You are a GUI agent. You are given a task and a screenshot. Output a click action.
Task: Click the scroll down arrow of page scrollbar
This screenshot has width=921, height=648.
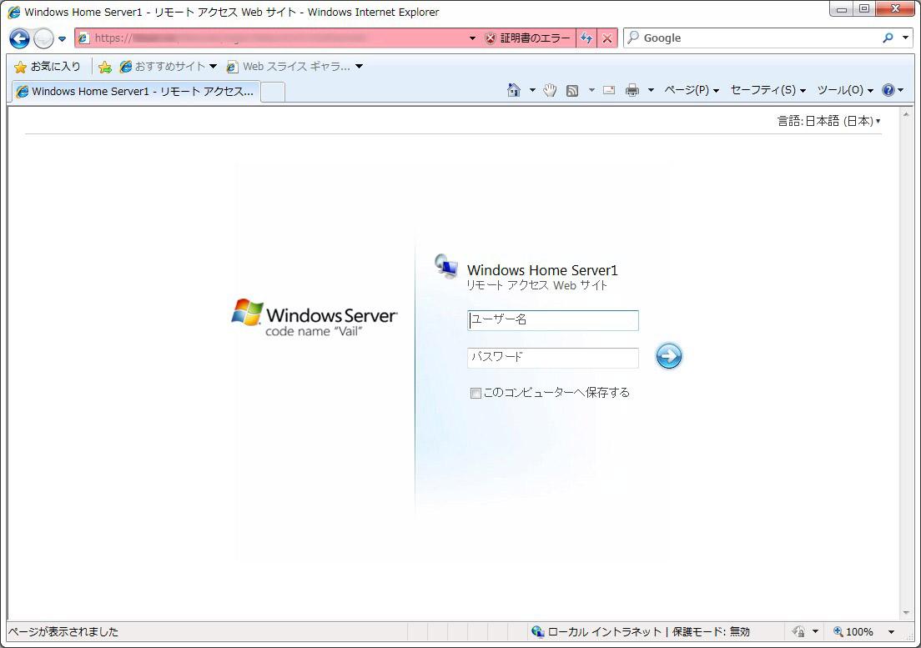tap(906, 613)
